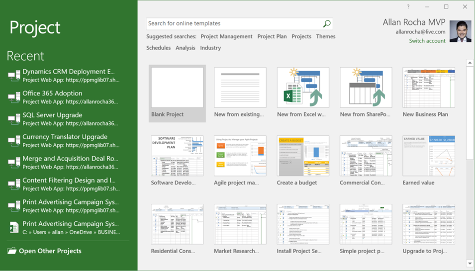Open Market Research template
Image resolution: width=475 pixels, height=271 pixels.
click(x=240, y=229)
